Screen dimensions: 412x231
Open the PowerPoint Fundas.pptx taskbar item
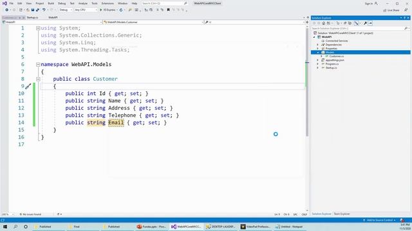click(x=152, y=227)
